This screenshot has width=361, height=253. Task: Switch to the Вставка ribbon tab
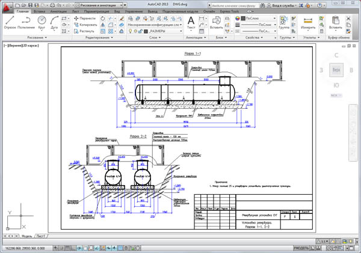[x=39, y=11]
